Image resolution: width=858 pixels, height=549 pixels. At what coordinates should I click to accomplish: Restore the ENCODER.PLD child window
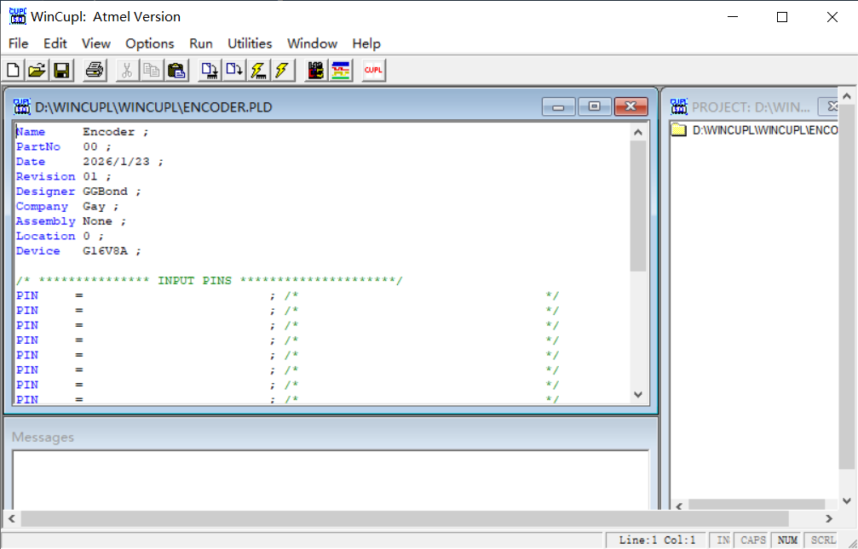[594, 106]
